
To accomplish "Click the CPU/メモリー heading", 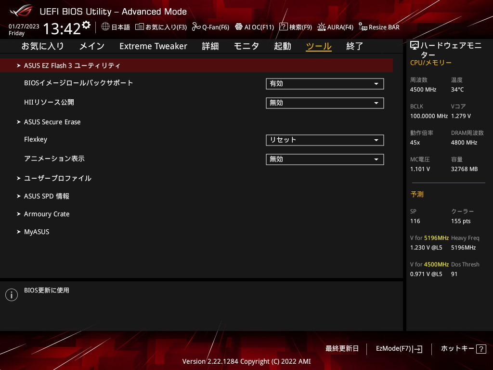I will click(430, 63).
